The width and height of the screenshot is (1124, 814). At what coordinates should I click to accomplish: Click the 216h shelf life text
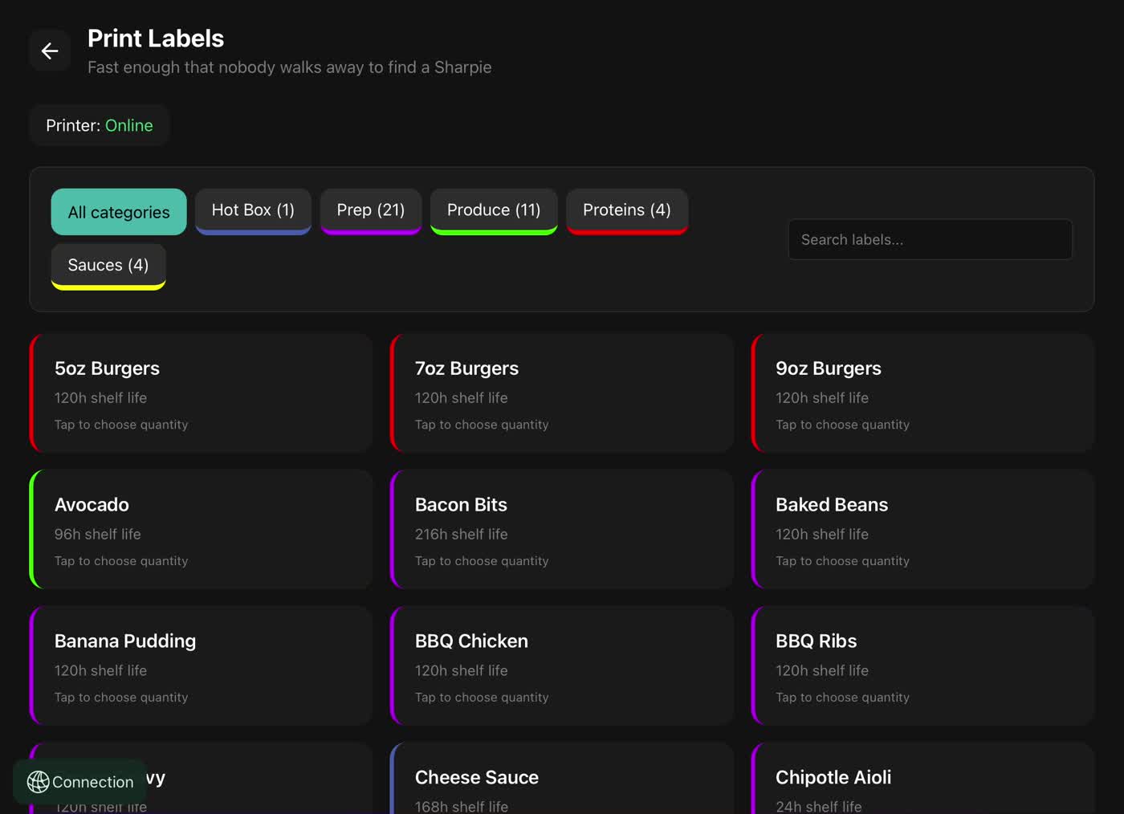461,534
